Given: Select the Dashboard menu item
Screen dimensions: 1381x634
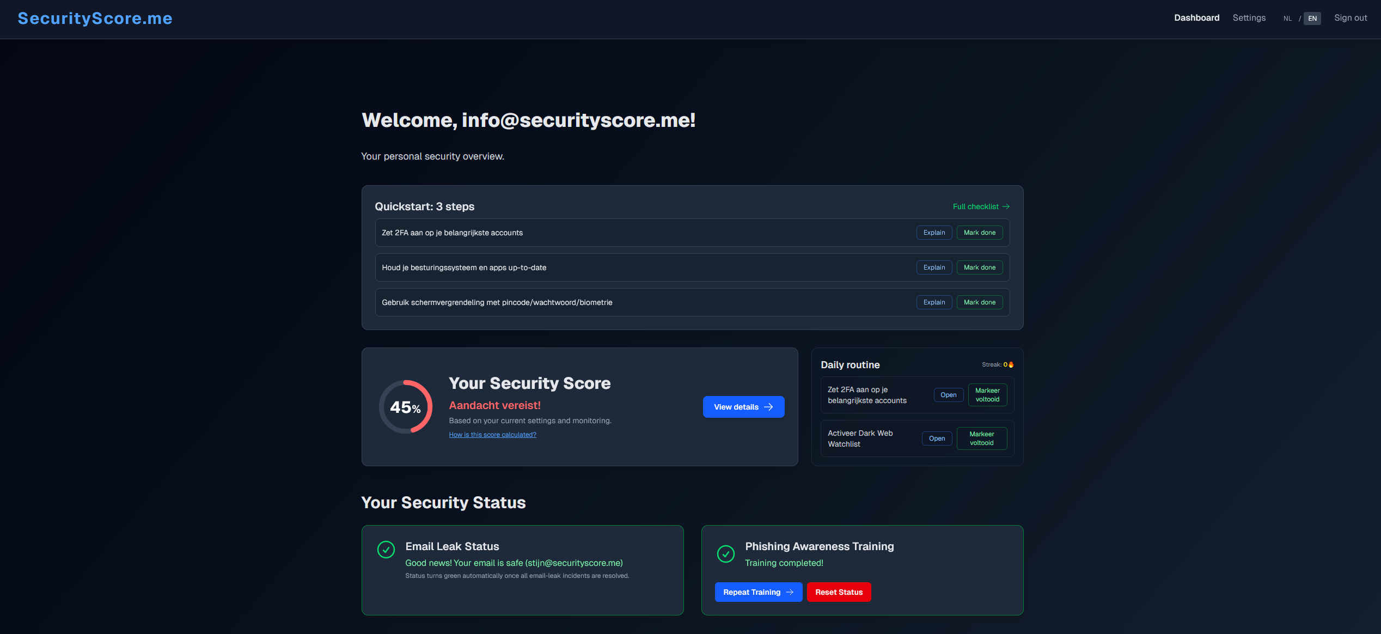Looking at the screenshot, I should pyautogui.click(x=1196, y=17).
